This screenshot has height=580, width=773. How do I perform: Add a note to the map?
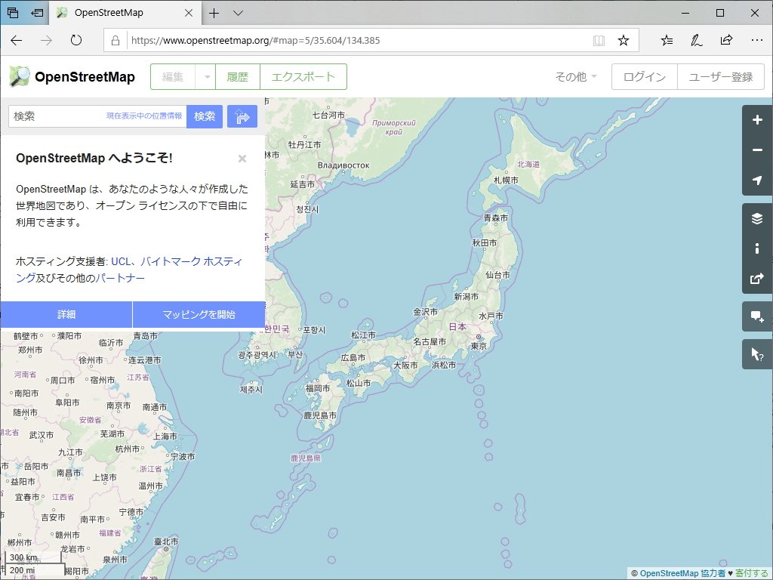[x=756, y=316]
